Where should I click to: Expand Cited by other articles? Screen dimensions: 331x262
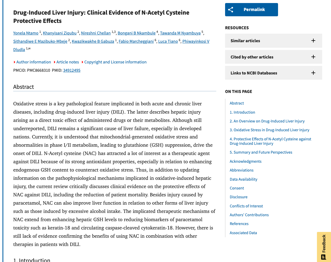pos(313,57)
